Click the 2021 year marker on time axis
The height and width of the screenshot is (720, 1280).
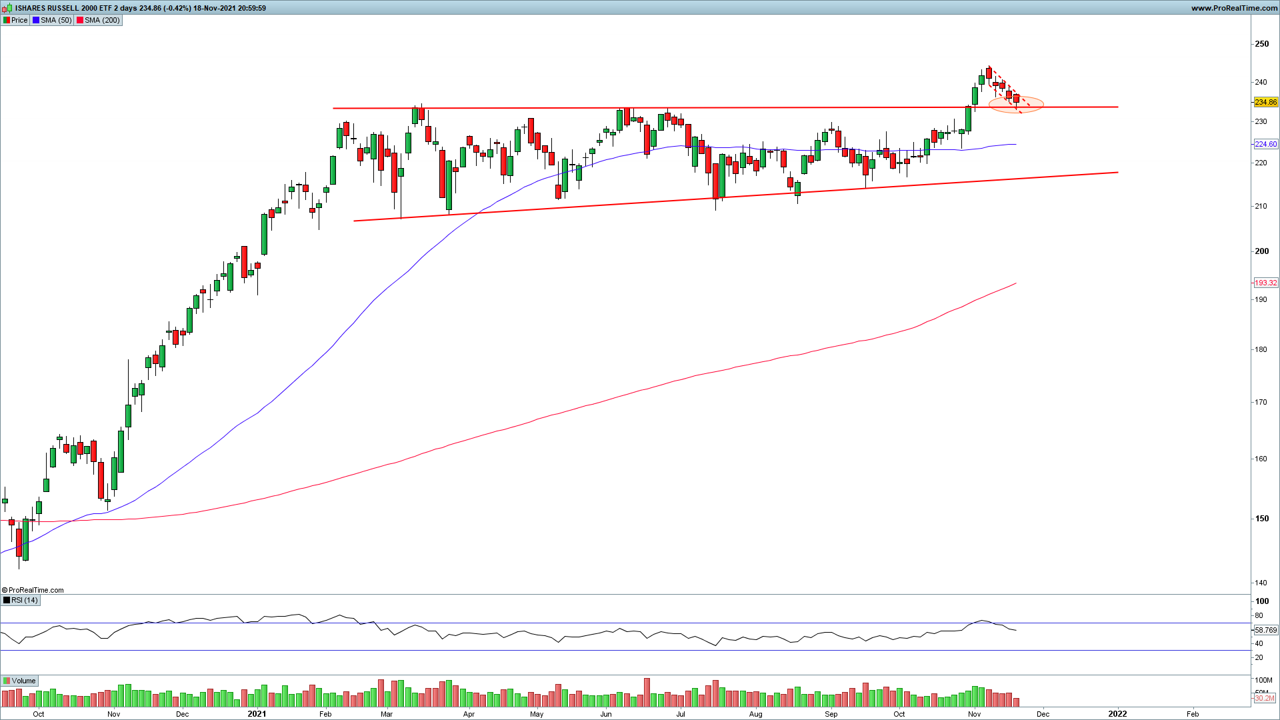[257, 713]
